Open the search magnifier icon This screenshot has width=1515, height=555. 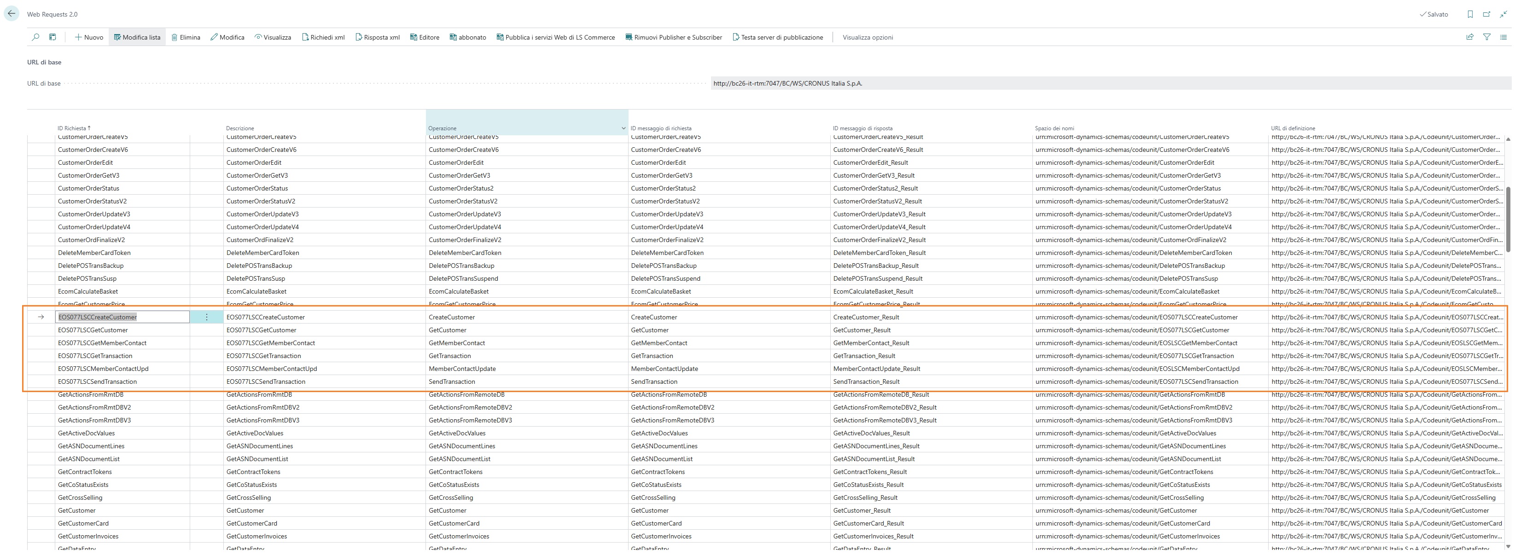point(36,37)
